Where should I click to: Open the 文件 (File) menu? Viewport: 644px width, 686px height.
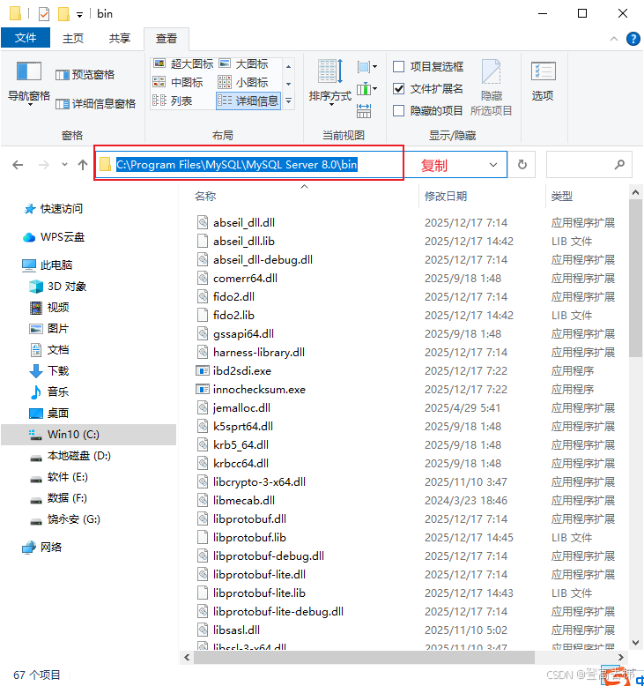26,38
